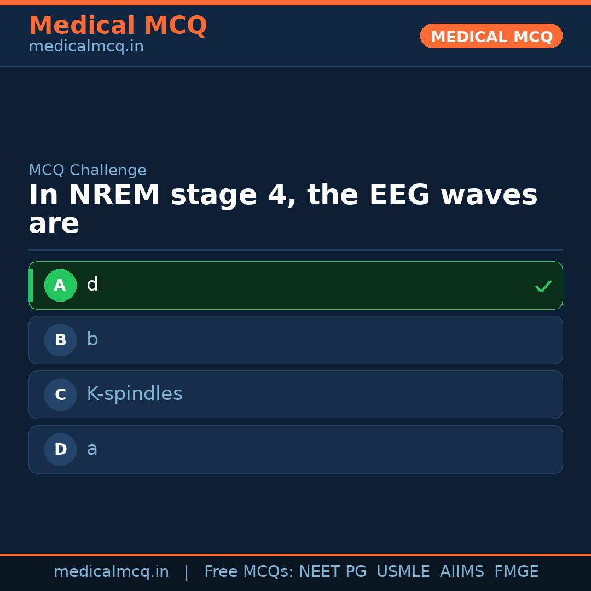
Task: Select answer option 'd'
Action: [x=296, y=285]
